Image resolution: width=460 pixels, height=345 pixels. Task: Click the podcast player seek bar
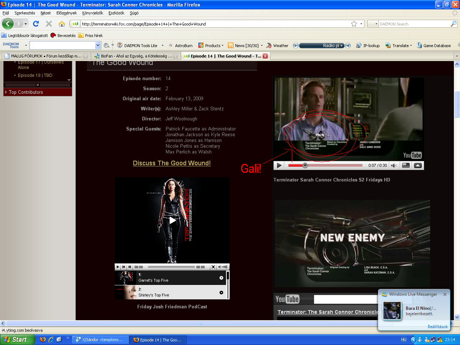tap(171, 267)
